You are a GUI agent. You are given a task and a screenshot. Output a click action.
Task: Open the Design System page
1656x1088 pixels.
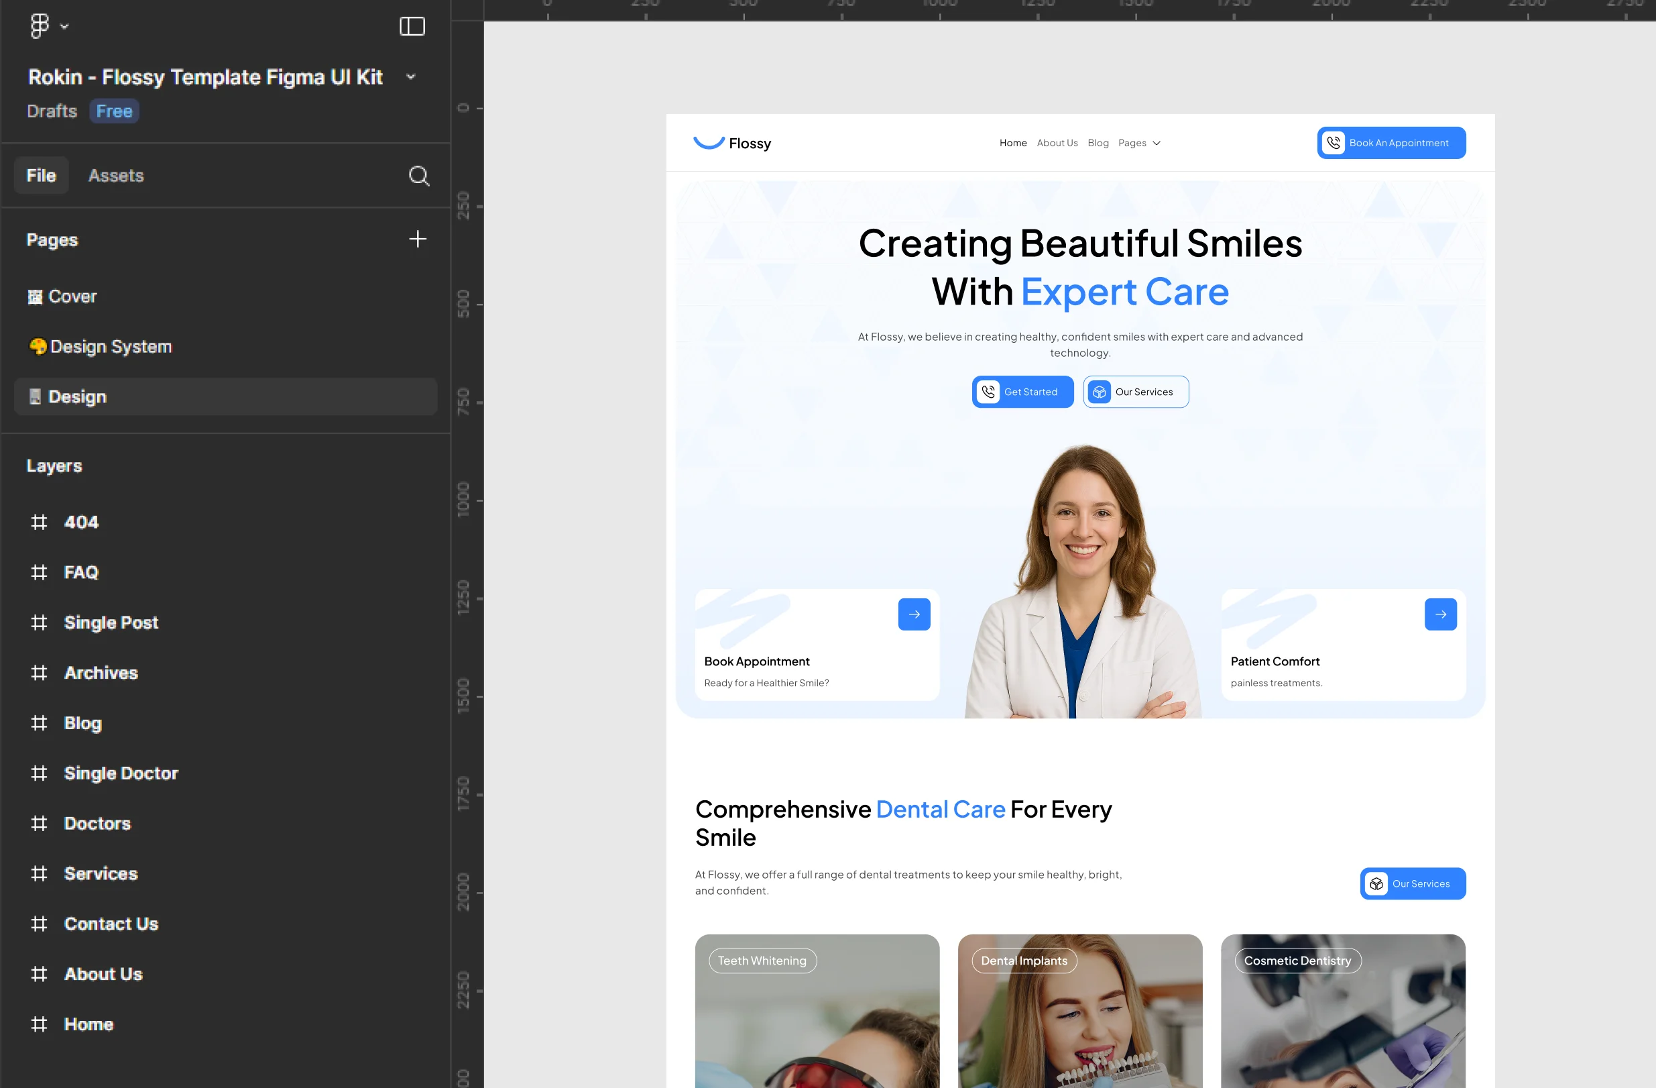pyautogui.click(x=111, y=347)
